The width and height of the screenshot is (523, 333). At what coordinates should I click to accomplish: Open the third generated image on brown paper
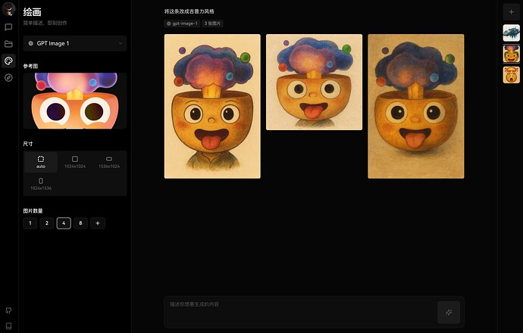pyautogui.click(x=416, y=106)
